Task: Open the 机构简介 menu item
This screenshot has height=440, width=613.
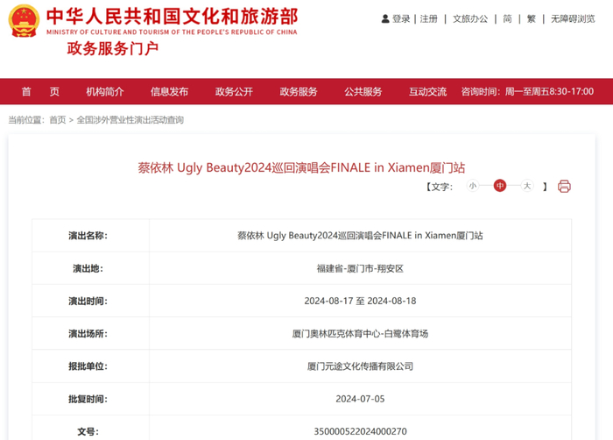Action: click(105, 92)
